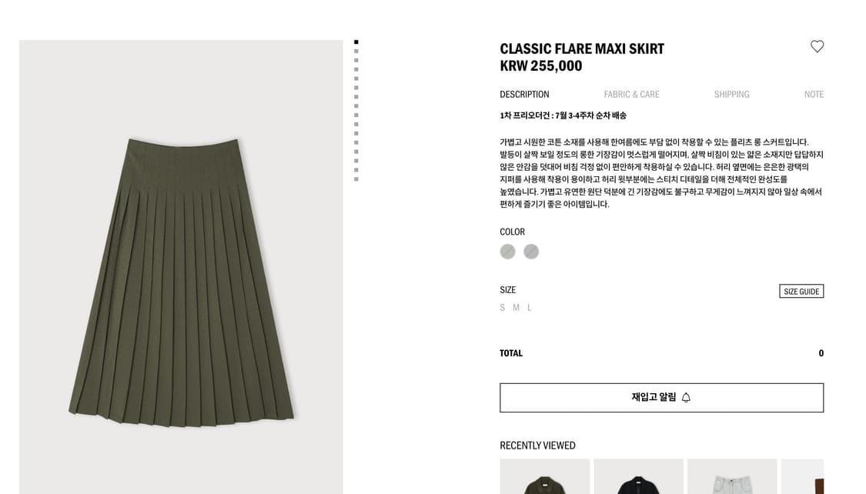Open the green jacket recently viewed thumbnail

(x=544, y=476)
